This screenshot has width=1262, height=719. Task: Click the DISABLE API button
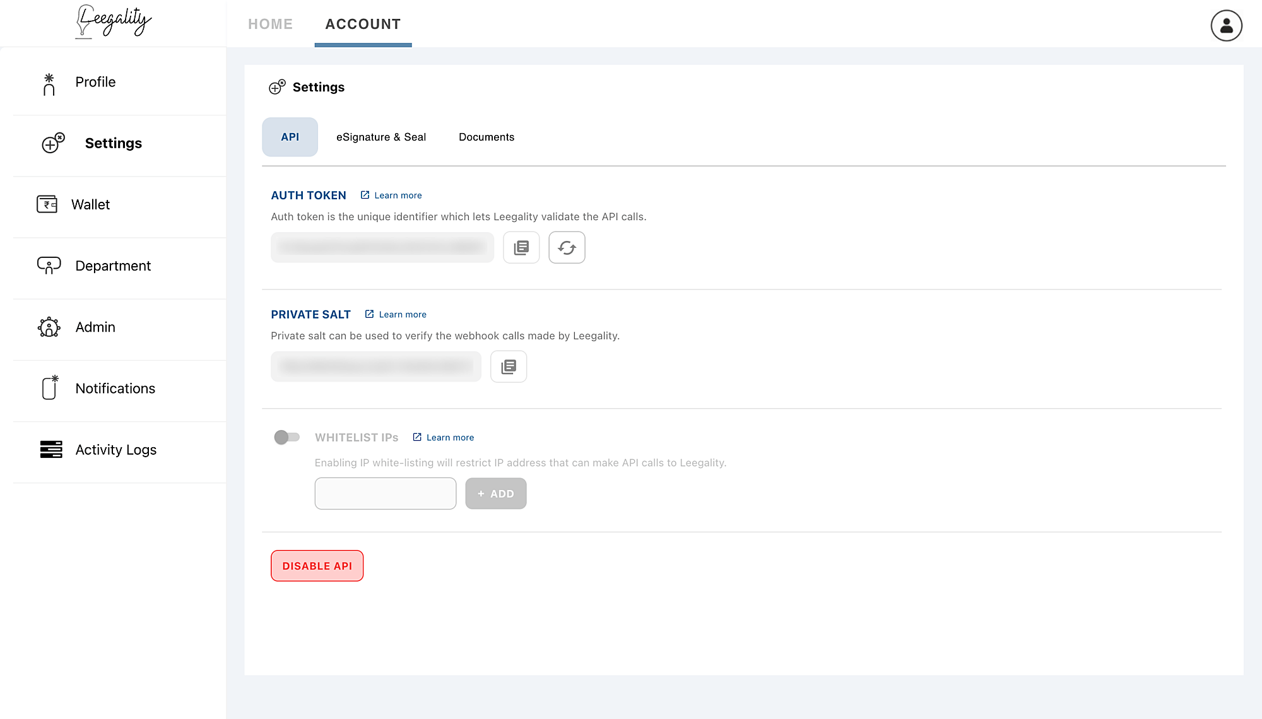tap(317, 566)
